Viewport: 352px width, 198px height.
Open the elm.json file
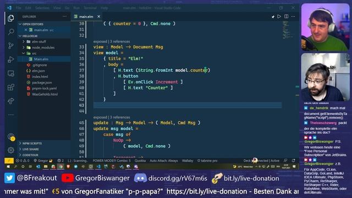point(38,71)
